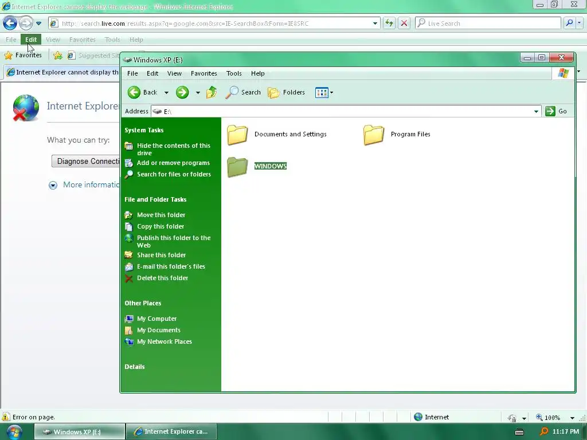Click the Favorites star button
The height and width of the screenshot is (440, 587).
(x=23, y=56)
